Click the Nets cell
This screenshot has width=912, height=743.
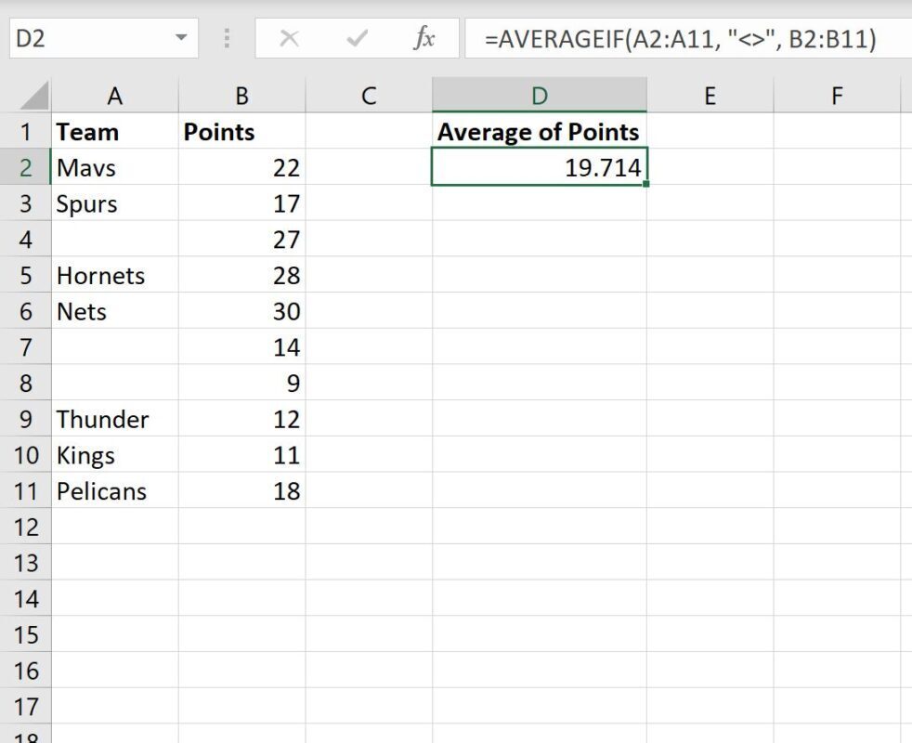point(114,311)
